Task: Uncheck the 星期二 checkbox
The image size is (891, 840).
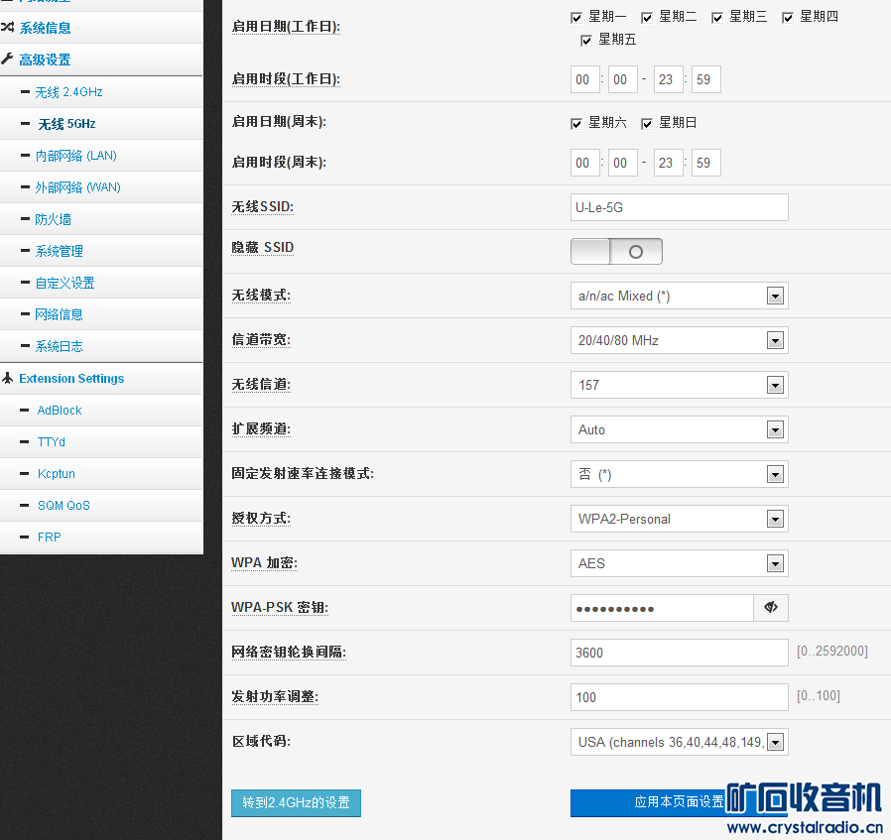Action: click(647, 18)
